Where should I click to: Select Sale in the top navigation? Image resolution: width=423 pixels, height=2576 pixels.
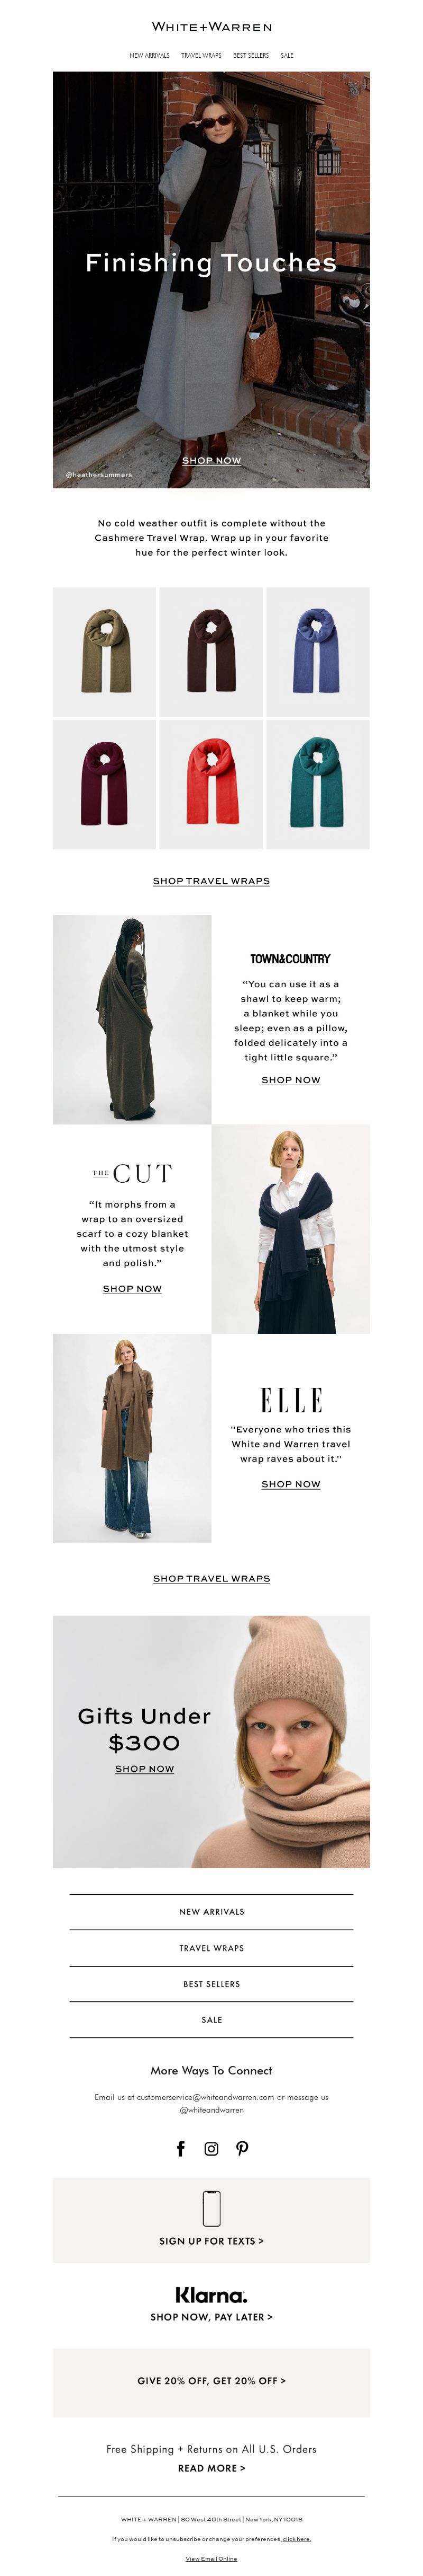click(x=287, y=56)
